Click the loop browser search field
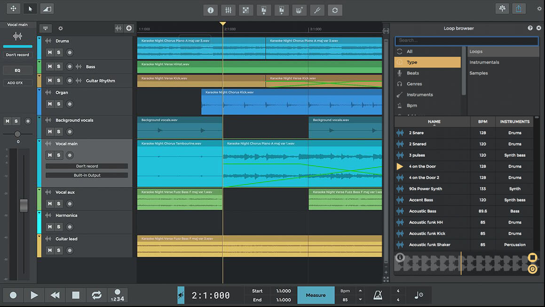The image size is (545, 307). [466, 41]
